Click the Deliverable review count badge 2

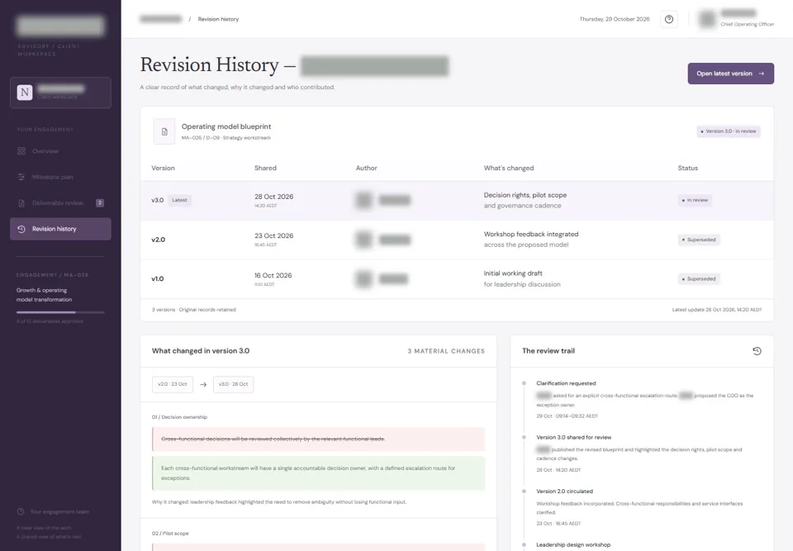pyautogui.click(x=100, y=203)
